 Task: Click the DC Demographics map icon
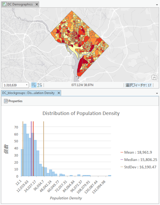[4, 4]
